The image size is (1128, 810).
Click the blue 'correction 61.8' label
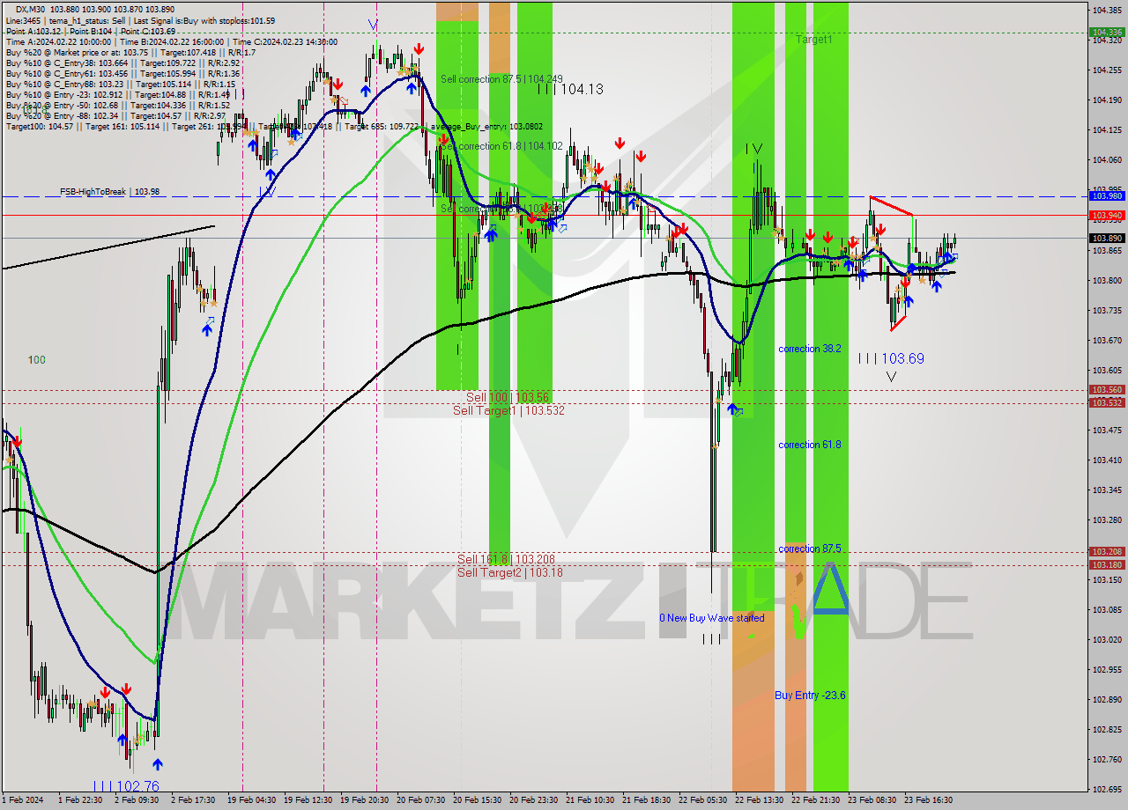click(x=809, y=445)
